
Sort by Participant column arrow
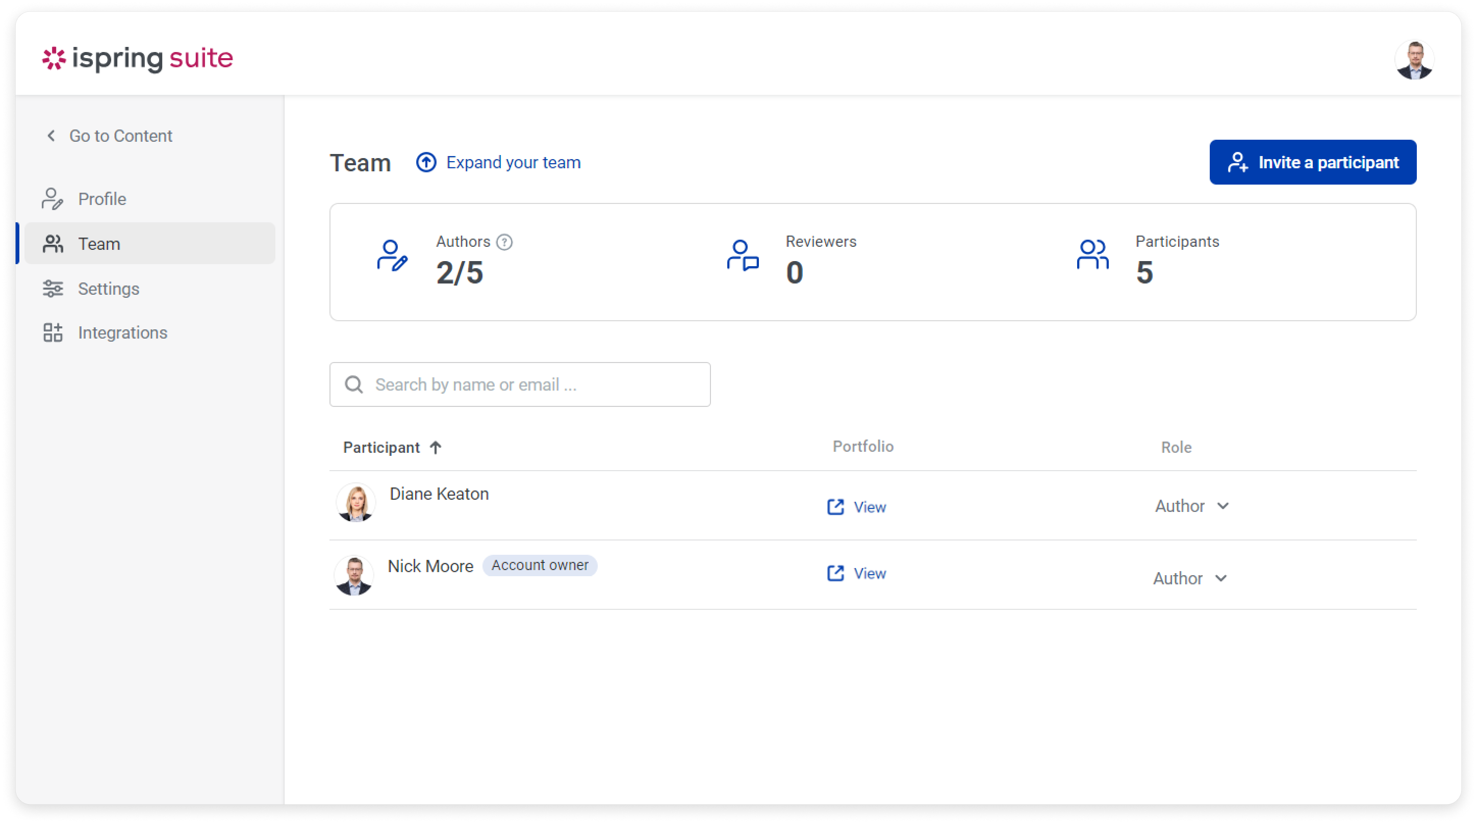(x=436, y=447)
